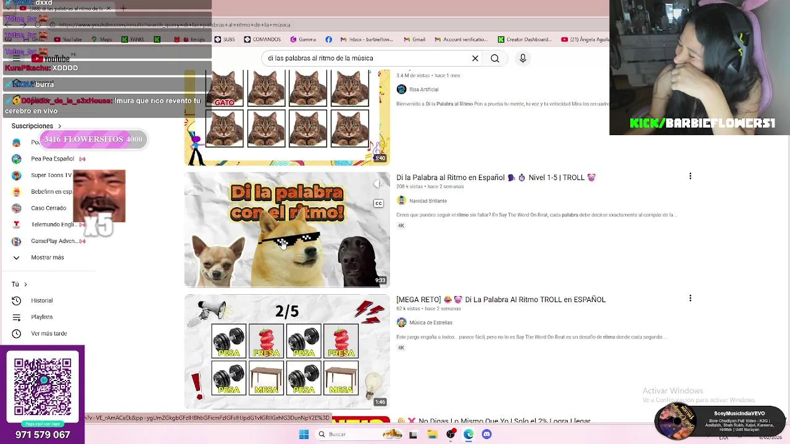This screenshot has height=444, width=790.
Task: Open SUBS bookmark
Action: (225, 39)
